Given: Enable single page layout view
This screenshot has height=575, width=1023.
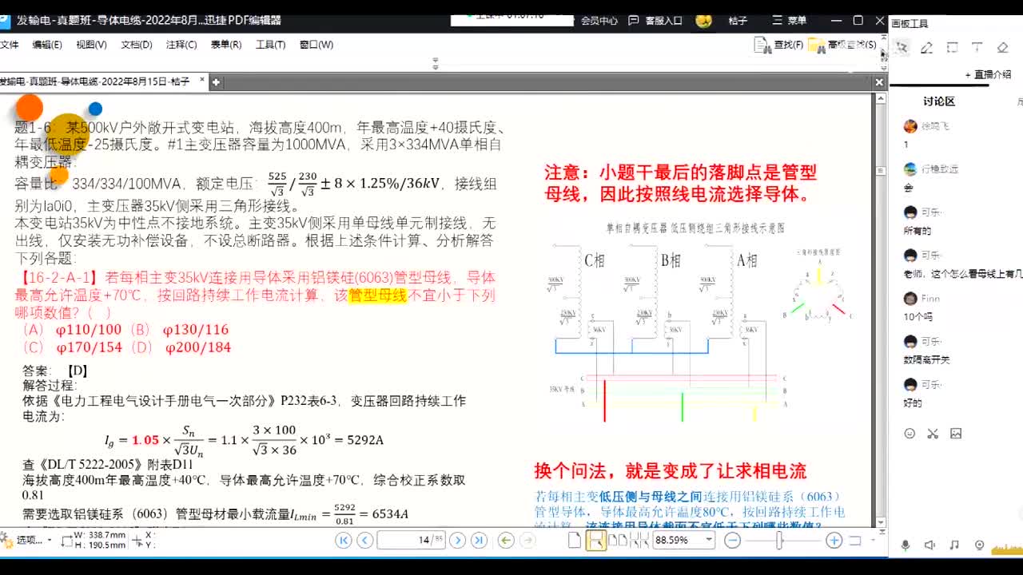Looking at the screenshot, I should click(575, 541).
